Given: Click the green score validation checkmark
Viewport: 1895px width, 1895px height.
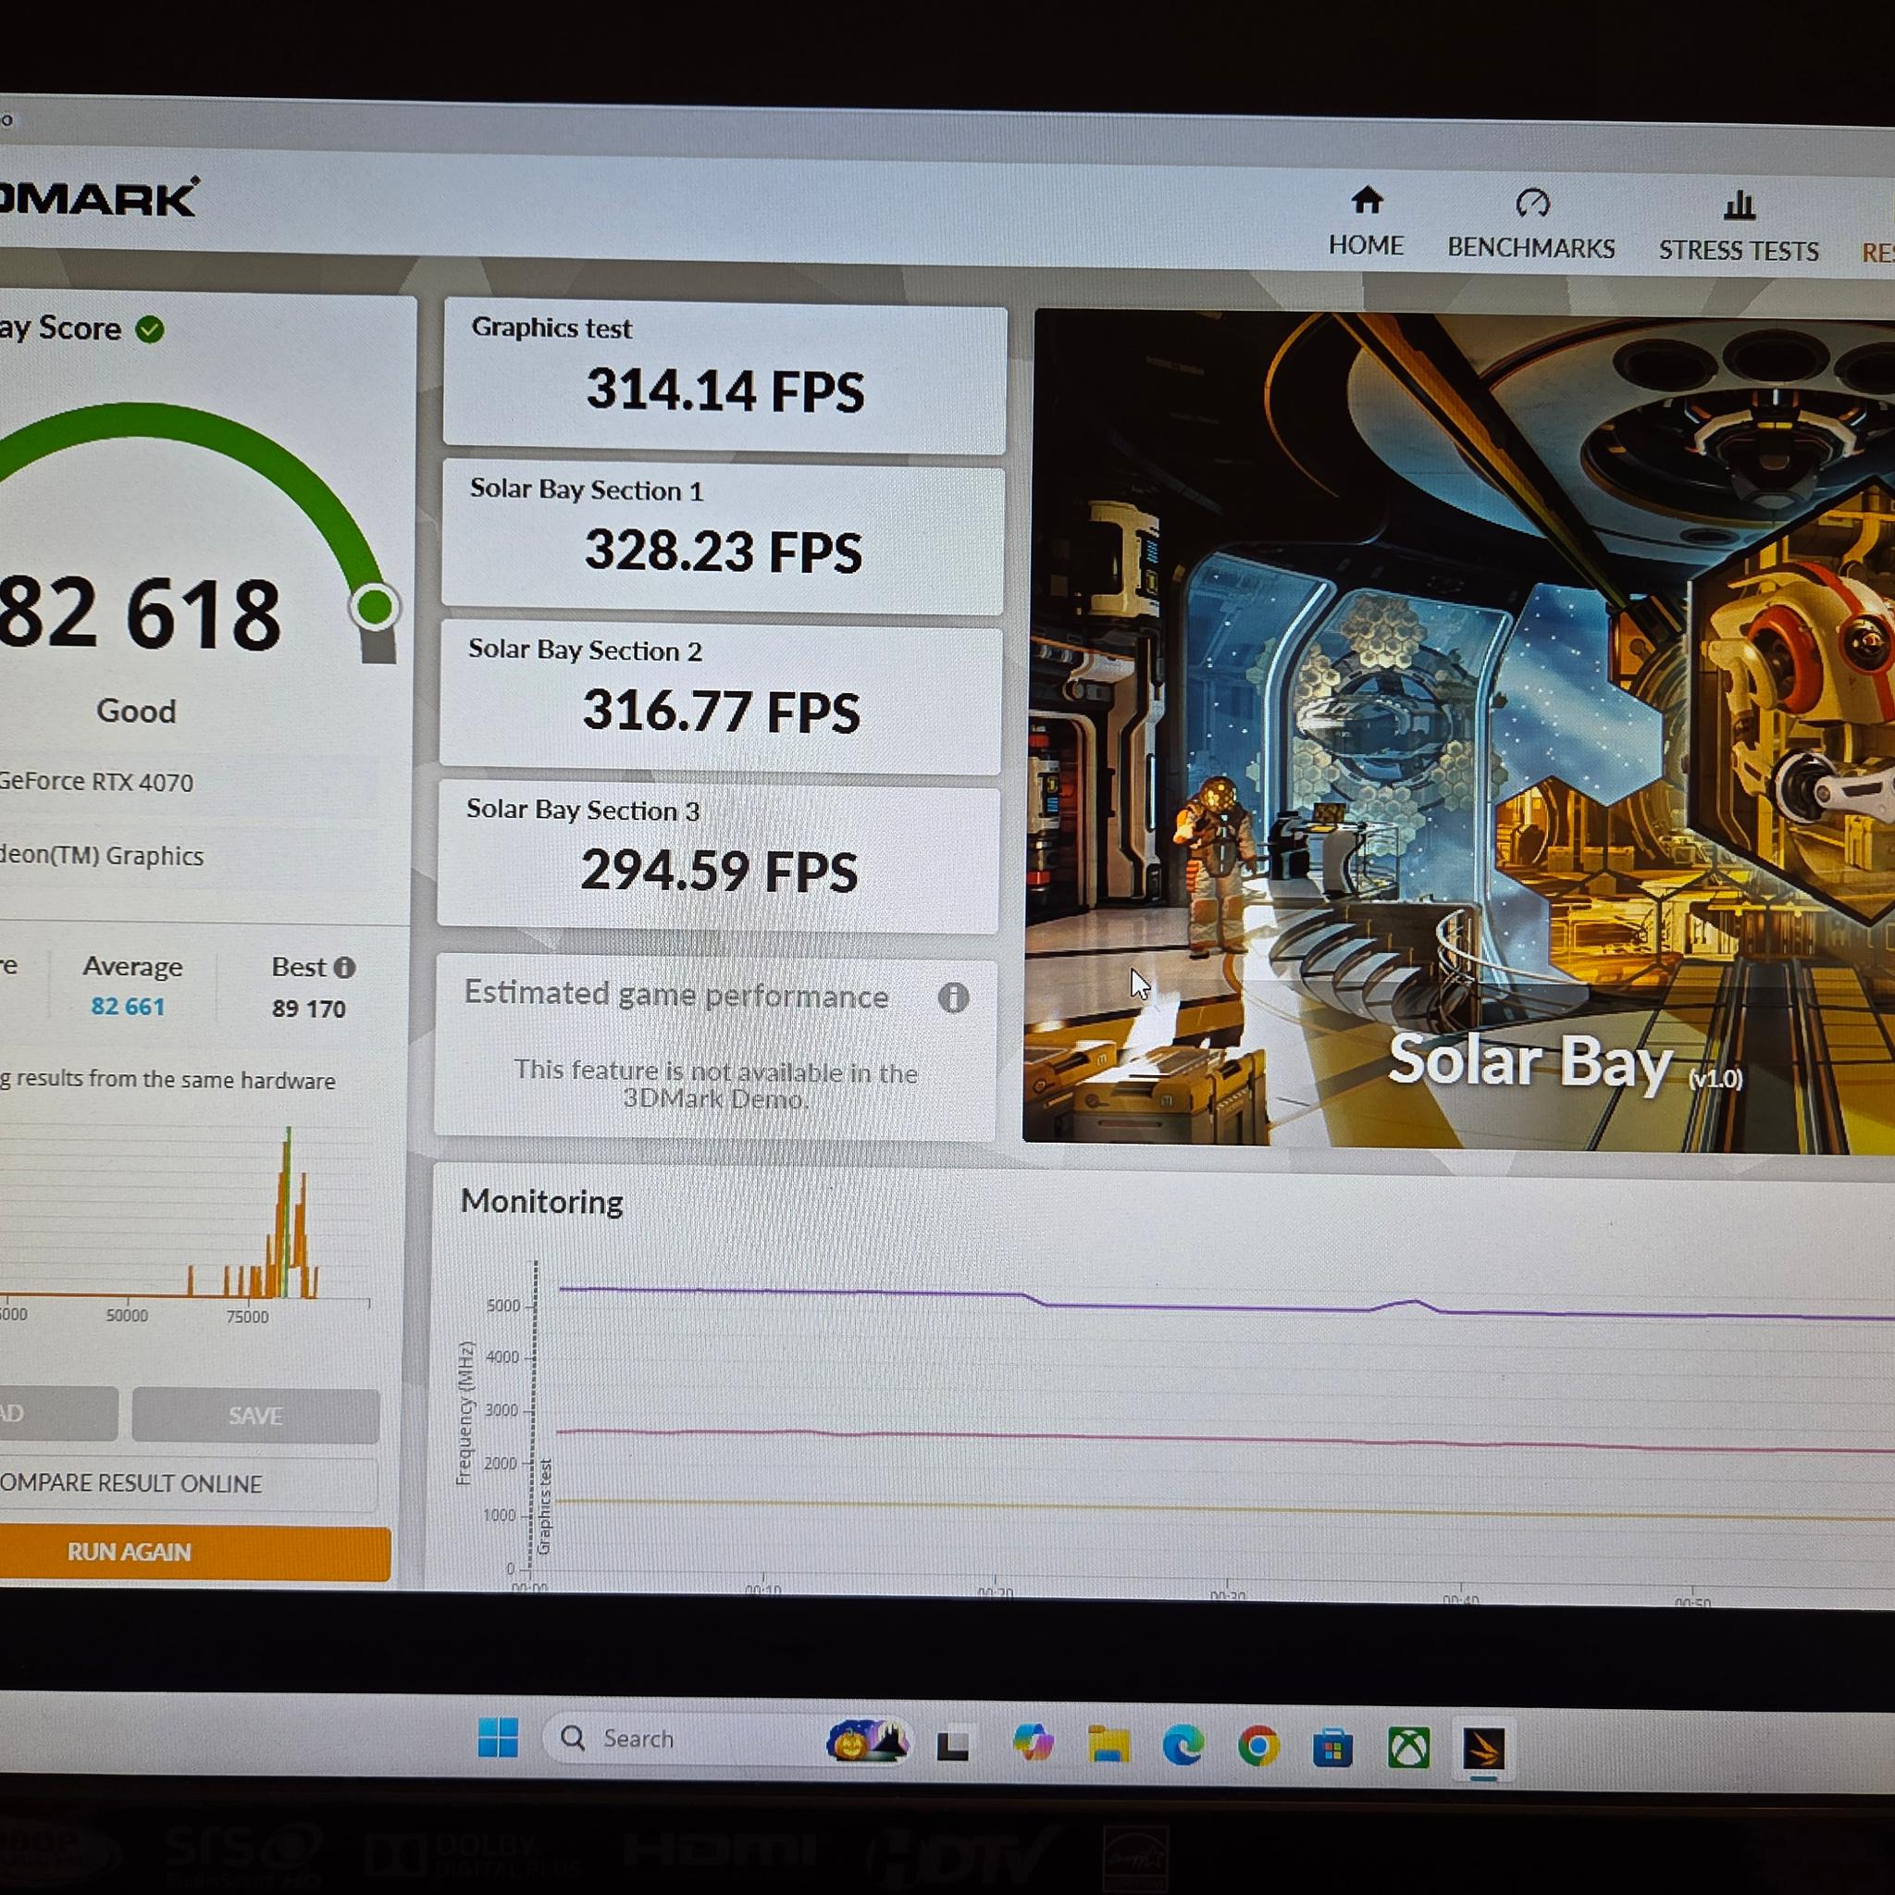Looking at the screenshot, I should [x=150, y=329].
